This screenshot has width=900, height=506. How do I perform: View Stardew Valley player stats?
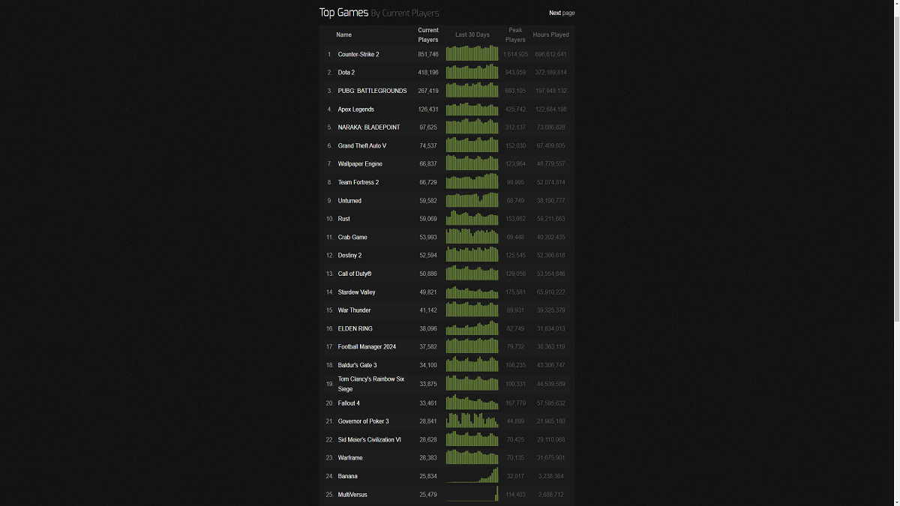coord(357,292)
